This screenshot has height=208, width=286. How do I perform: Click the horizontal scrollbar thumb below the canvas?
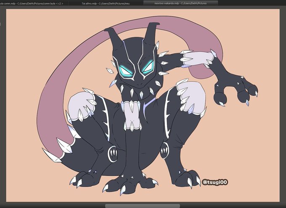[x=143, y=206]
